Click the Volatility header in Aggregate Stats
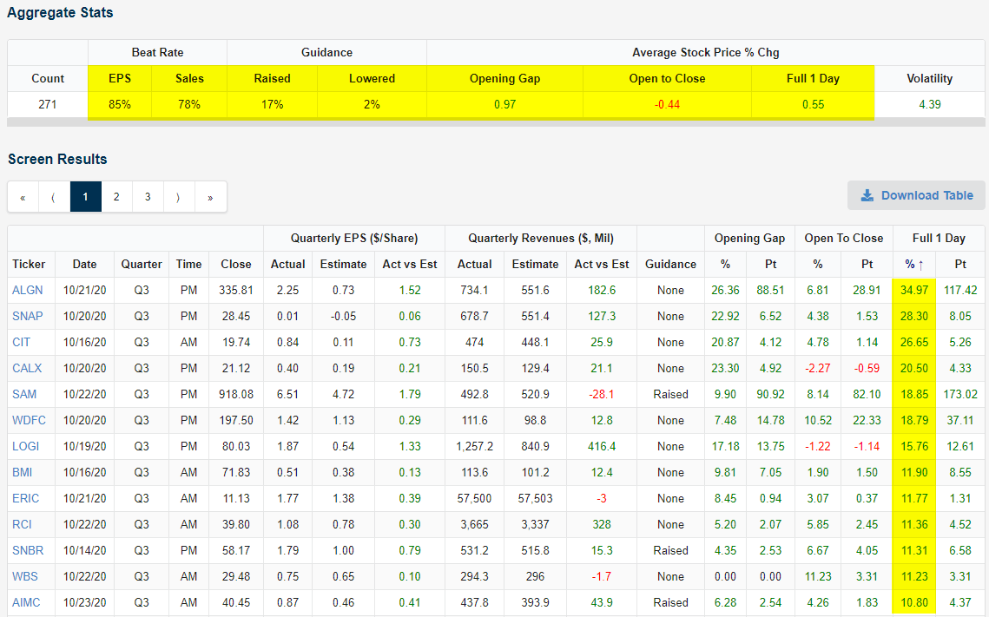Viewport: 989px width, 617px height. [x=929, y=78]
